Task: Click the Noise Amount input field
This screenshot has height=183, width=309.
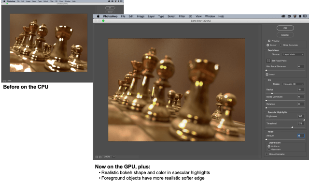Action: [301, 136]
